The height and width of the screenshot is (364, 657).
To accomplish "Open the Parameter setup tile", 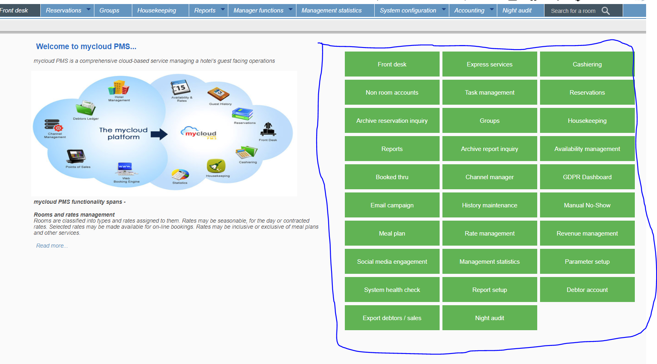I will 587,261.
